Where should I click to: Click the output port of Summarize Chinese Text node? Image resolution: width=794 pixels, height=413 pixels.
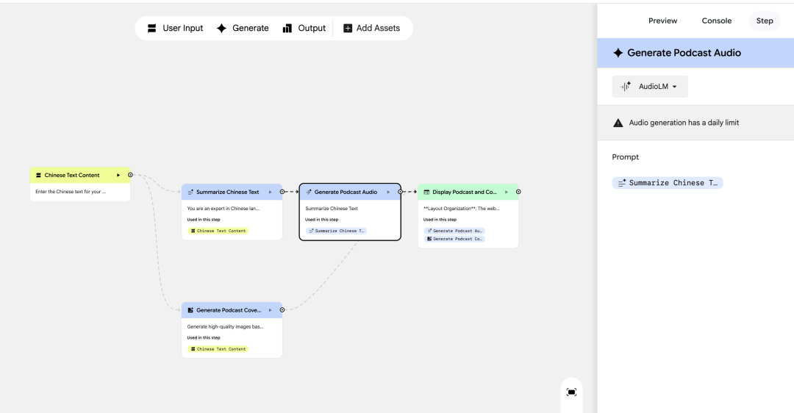tap(282, 192)
